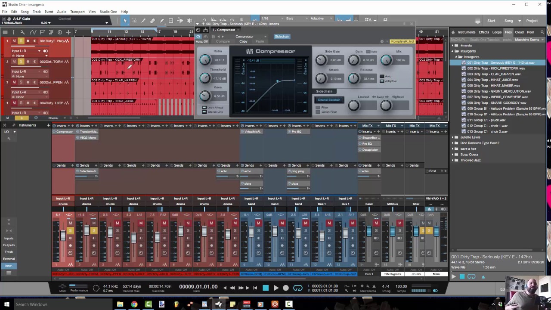Click the Compressor Release knob
The height and width of the screenshot is (310, 551).
click(353, 78)
